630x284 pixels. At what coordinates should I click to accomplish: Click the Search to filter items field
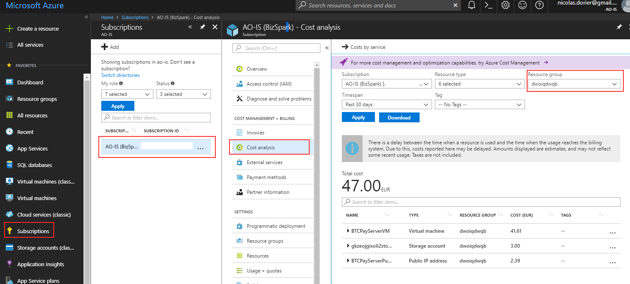pyautogui.click(x=156, y=117)
